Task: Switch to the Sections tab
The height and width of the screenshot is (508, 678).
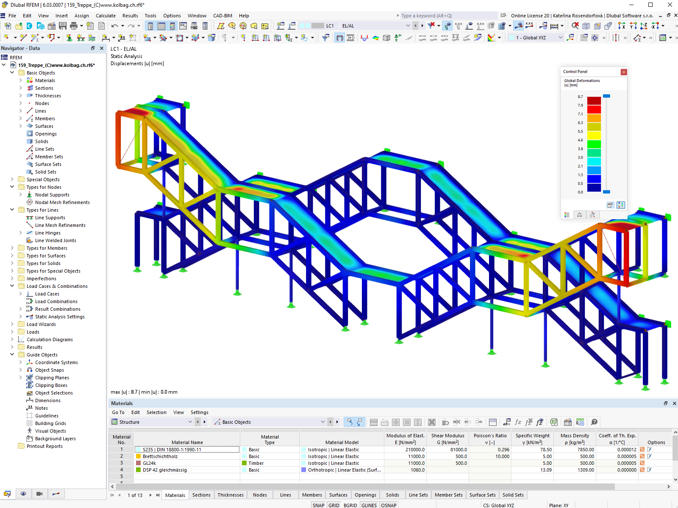Action: [201, 495]
